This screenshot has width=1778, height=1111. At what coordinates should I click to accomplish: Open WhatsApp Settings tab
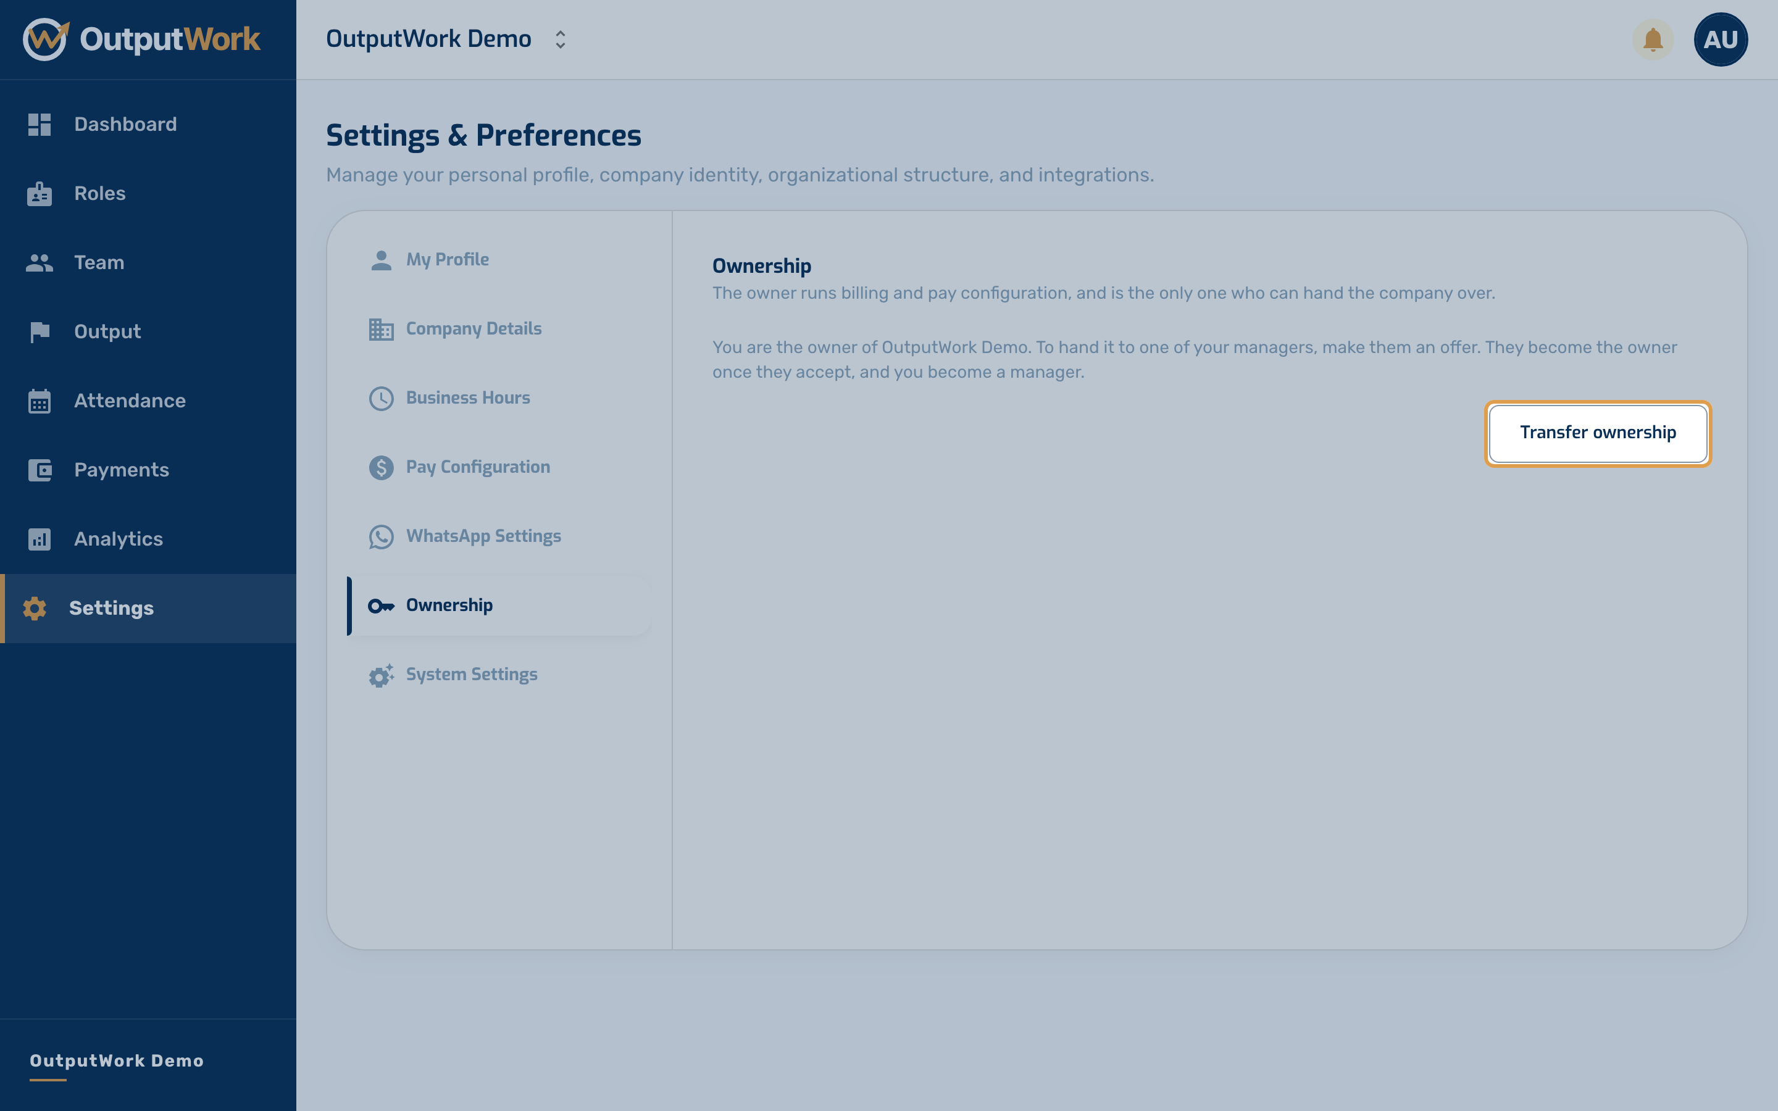[499, 536]
